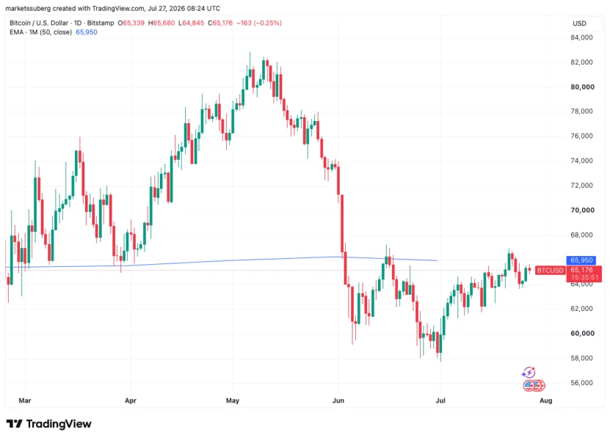Open the US flag economic event marker
This screenshot has width=610, height=440.
click(x=529, y=386)
